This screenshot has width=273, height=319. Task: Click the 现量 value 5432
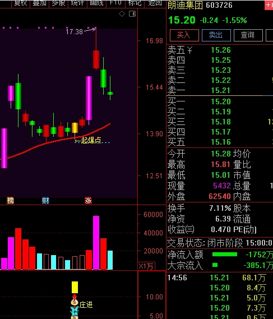point(222,186)
